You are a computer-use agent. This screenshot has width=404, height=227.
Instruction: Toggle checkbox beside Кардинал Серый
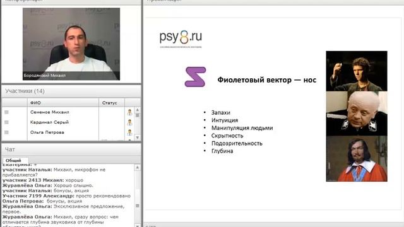tap(7, 122)
